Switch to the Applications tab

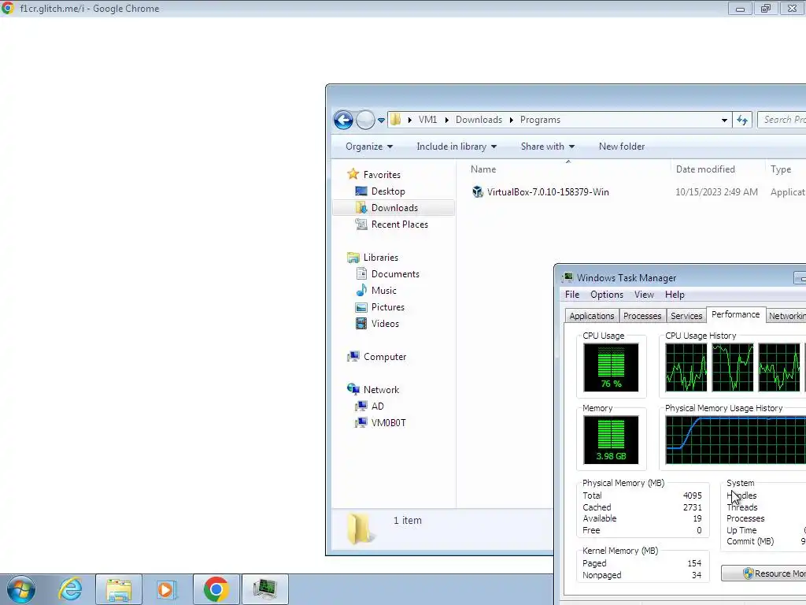592,316
